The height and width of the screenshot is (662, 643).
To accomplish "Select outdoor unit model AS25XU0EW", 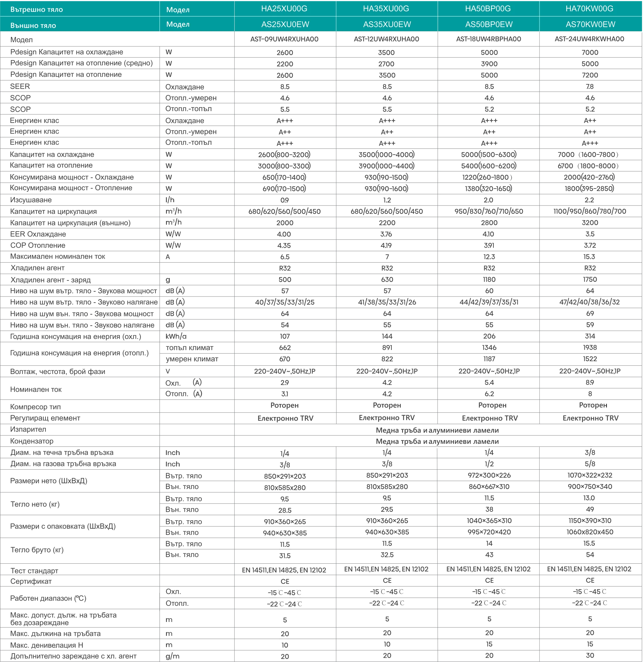I will click(x=285, y=24).
